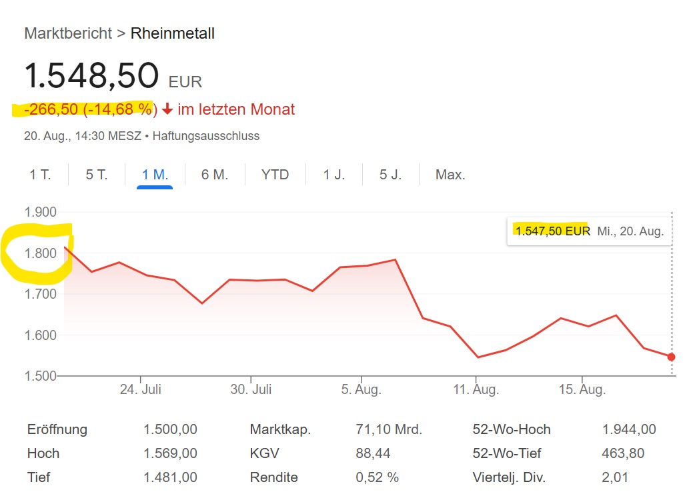
Task: Select the 1 M. time range tab
Action: point(155,175)
